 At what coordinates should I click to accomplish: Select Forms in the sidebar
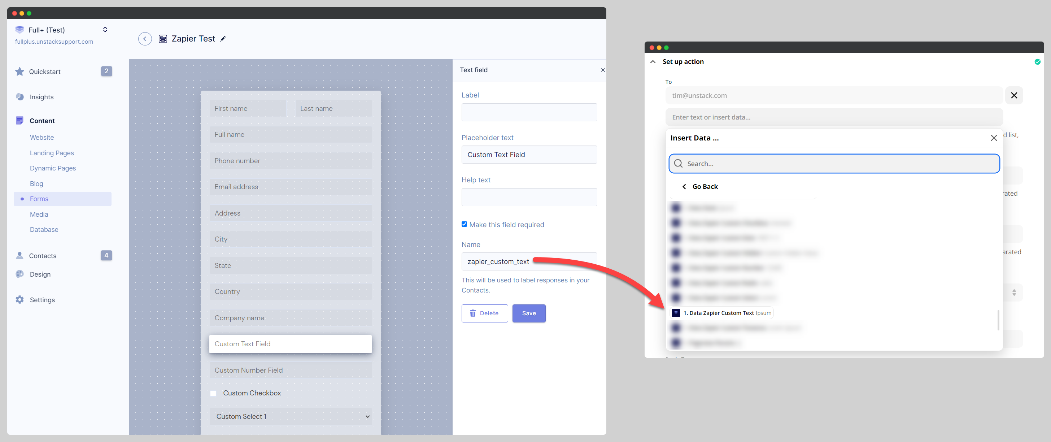tap(62, 199)
